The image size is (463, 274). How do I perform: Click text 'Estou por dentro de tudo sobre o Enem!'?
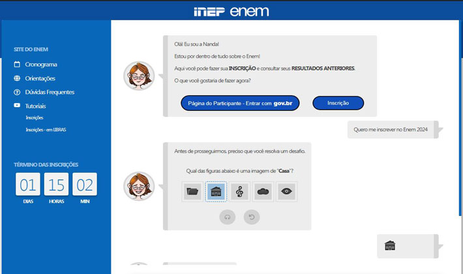coord(217,56)
